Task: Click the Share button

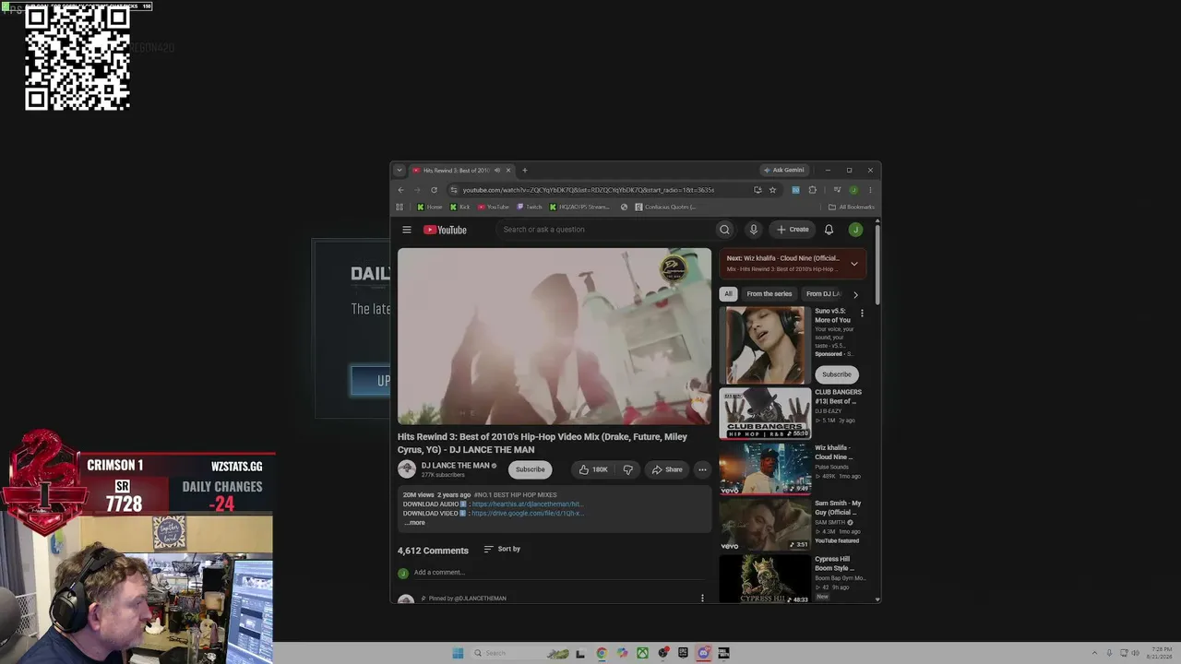Action: pos(667,469)
